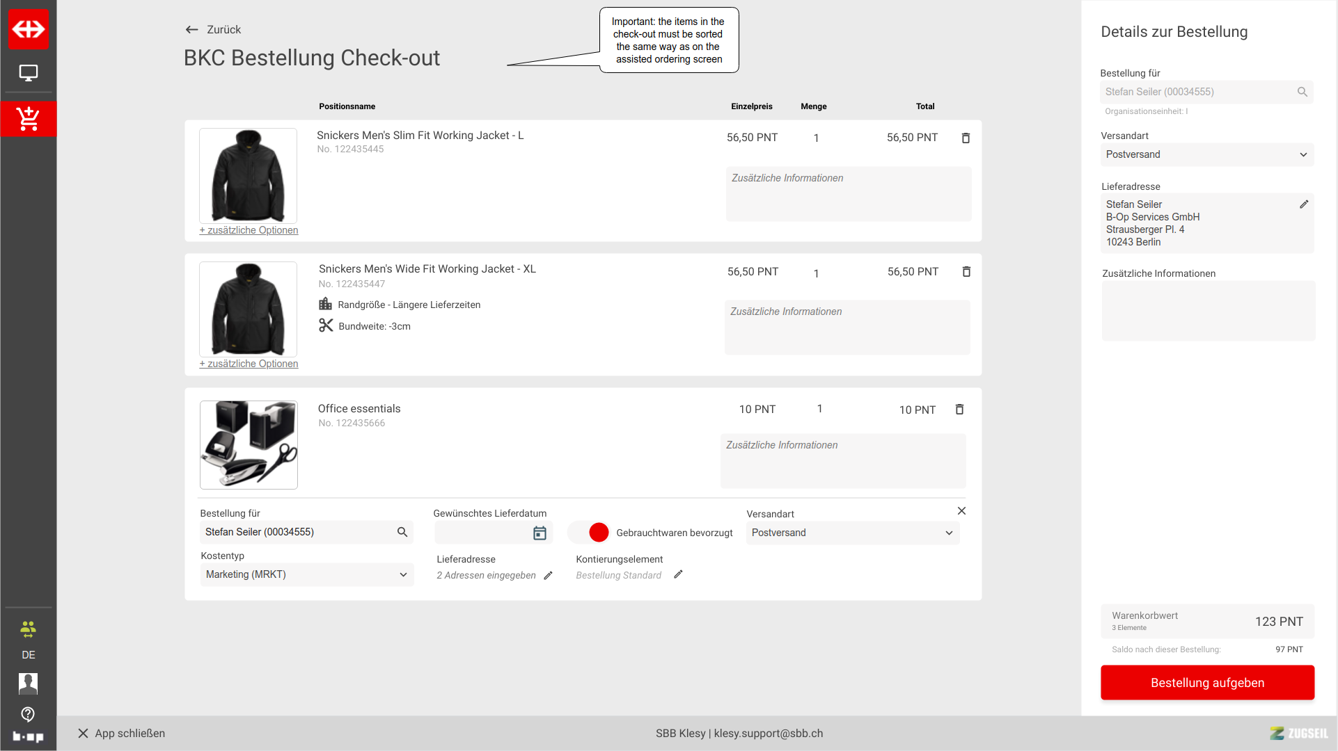Open the calendar for Gewünschtes Lieferdatum
The image size is (1338, 751).
540,533
